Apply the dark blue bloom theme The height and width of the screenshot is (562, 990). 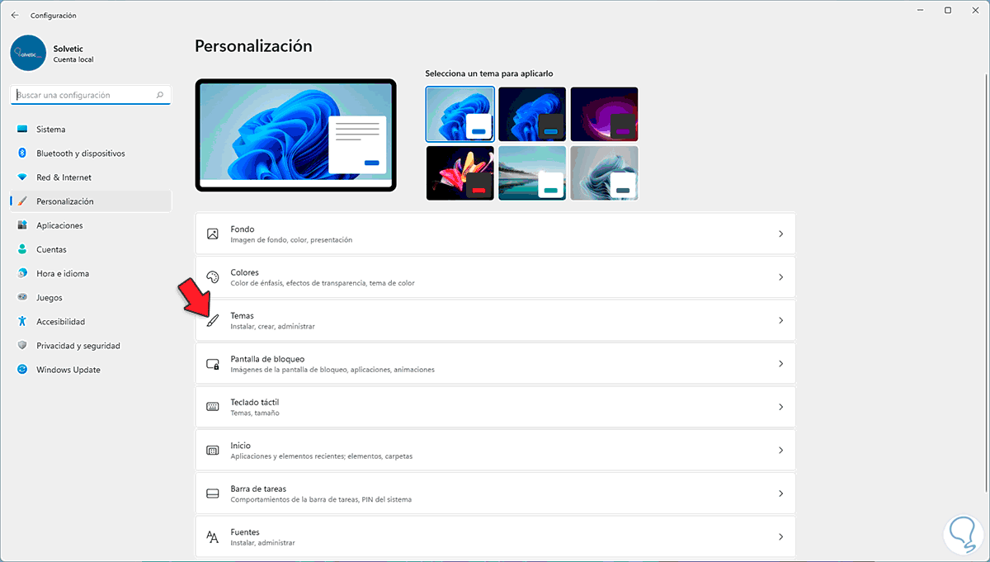tap(532, 114)
